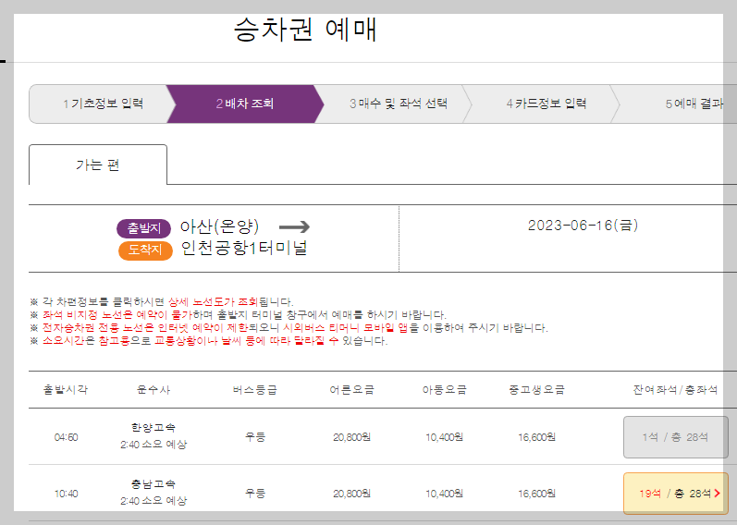Click 우등 bus class in 10:40 row

pyautogui.click(x=254, y=493)
